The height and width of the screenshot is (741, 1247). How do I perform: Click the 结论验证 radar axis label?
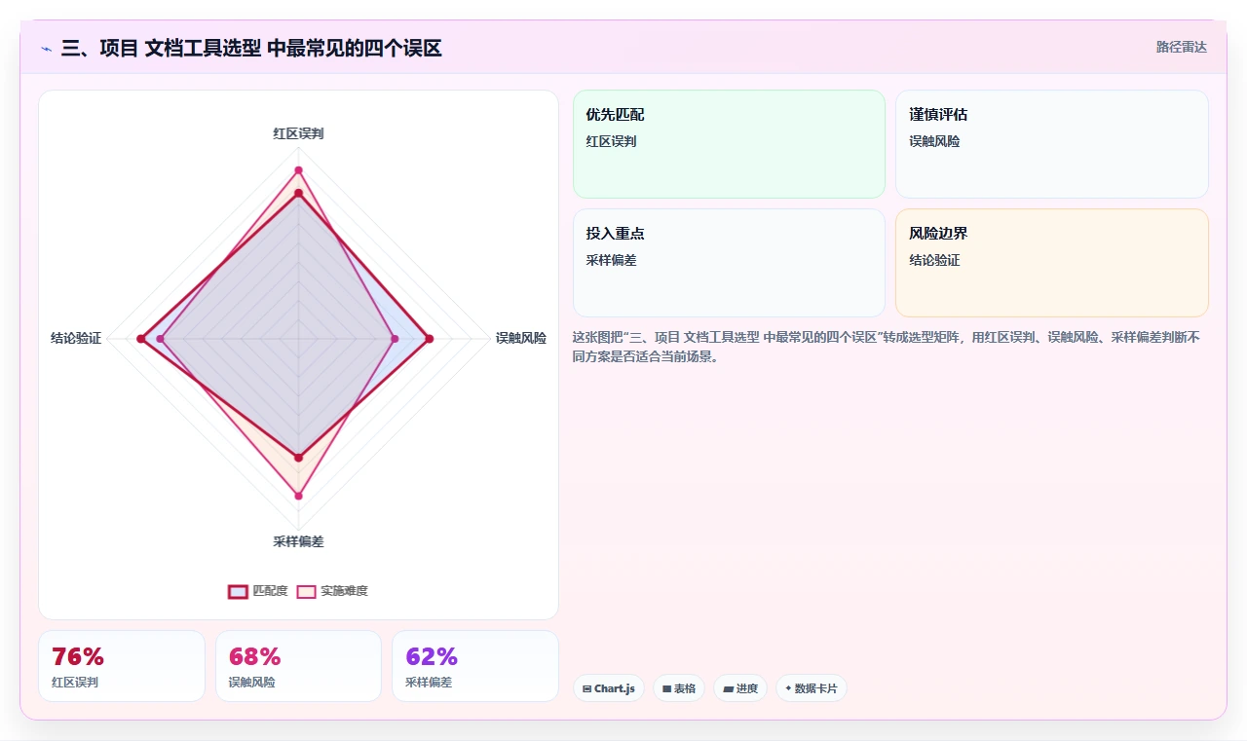[x=76, y=338]
